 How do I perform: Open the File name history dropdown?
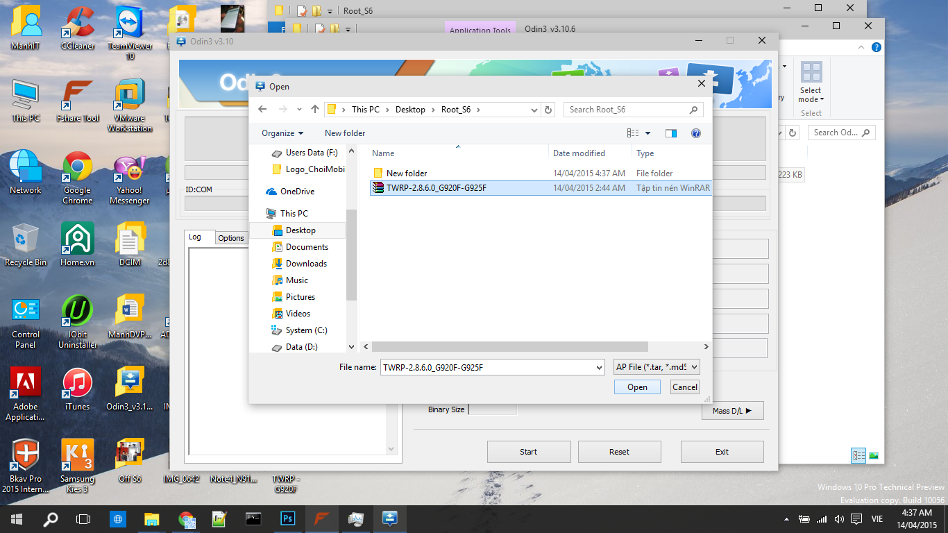pyautogui.click(x=599, y=368)
